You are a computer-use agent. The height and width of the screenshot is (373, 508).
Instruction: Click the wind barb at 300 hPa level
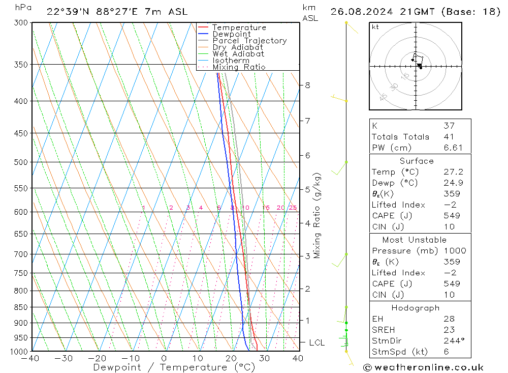(x=352, y=27)
